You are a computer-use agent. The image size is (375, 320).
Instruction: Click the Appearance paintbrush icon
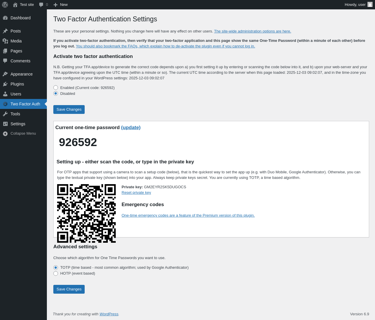(5, 74)
